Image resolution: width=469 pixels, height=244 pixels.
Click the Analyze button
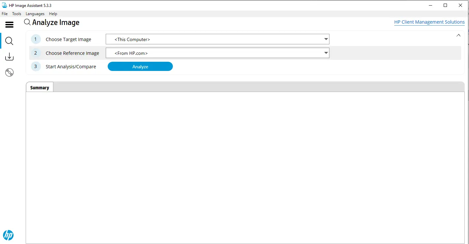140,66
